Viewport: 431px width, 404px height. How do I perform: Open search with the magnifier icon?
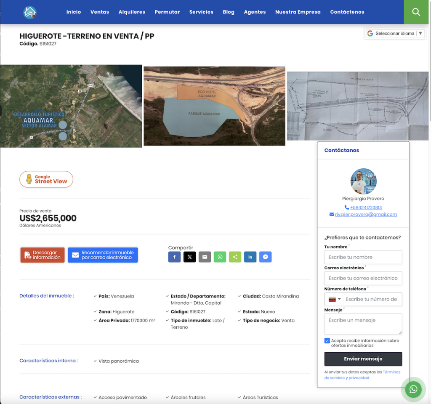pos(416,12)
